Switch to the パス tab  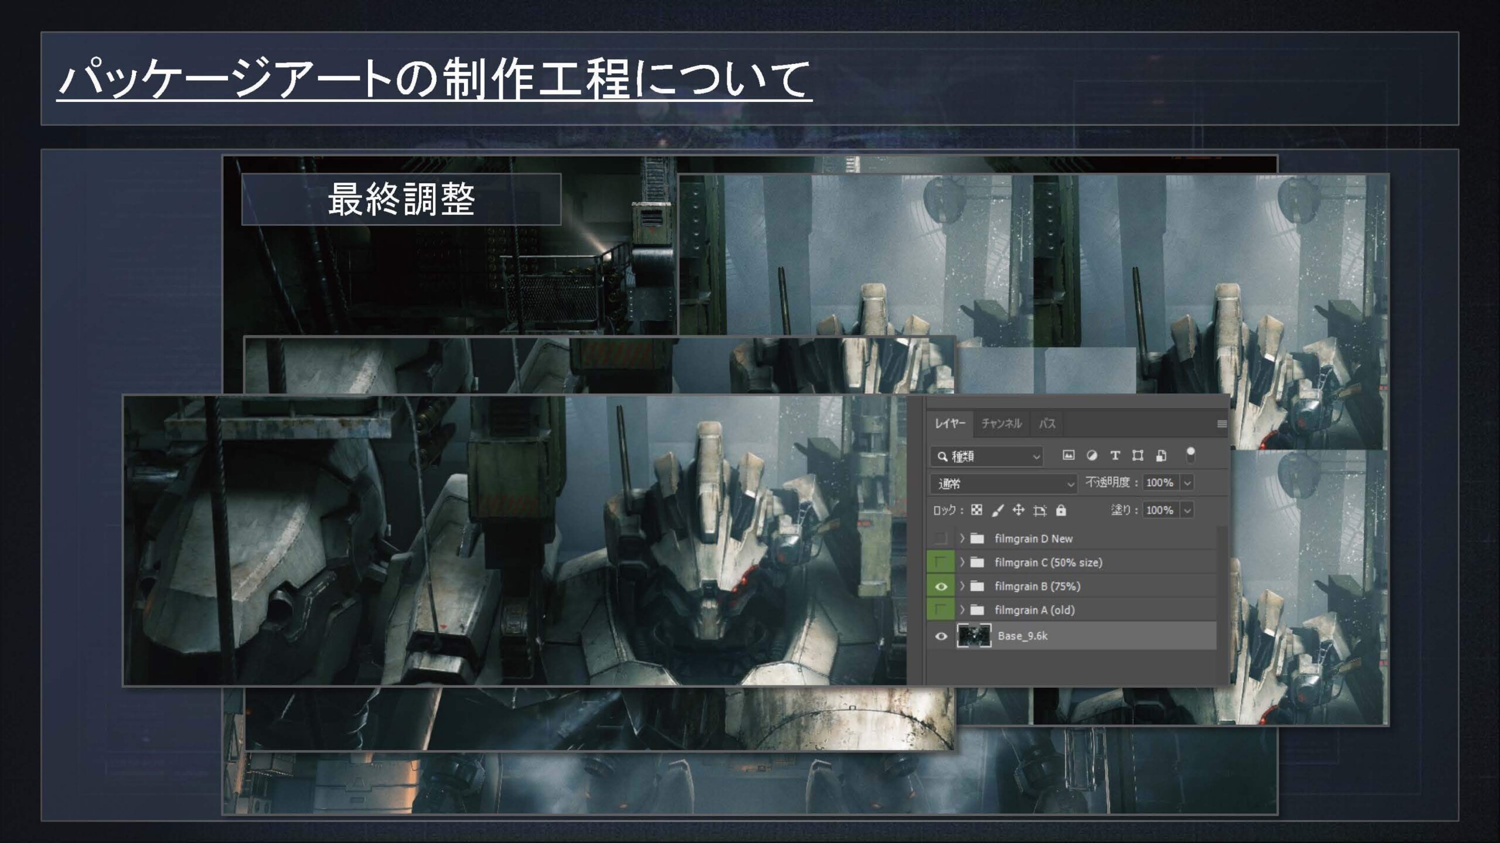click(1047, 424)
